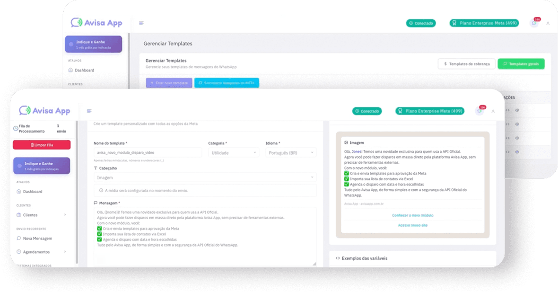
Task: Switch to Templates de cobrança in the back window
Action: (x=467, y=64)
